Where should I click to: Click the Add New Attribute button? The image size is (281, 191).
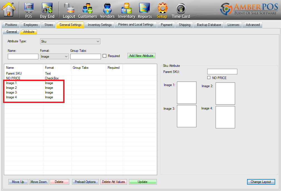(141, 56)
